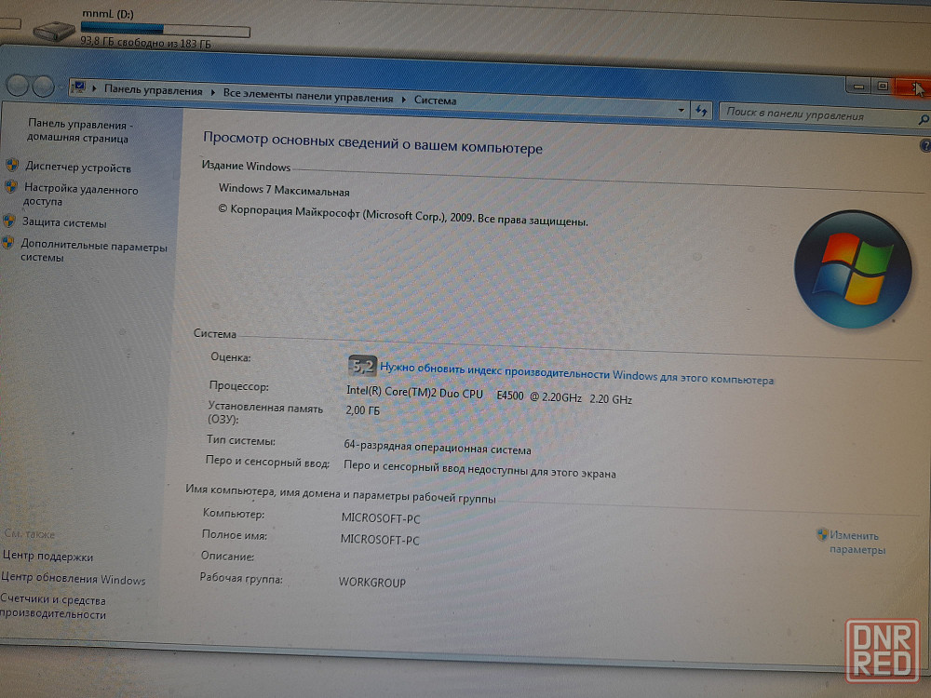Open Диспетчер устройств
Viewport: 931px width, 698px height.
tap(78, 168)
